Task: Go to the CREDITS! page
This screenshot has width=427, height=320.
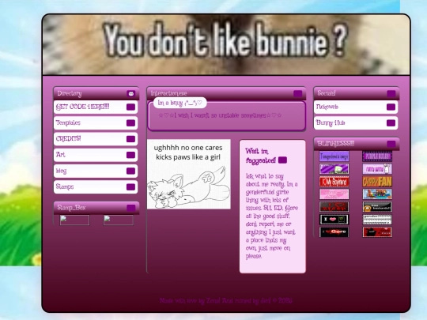Action: [x=96, y=139]
